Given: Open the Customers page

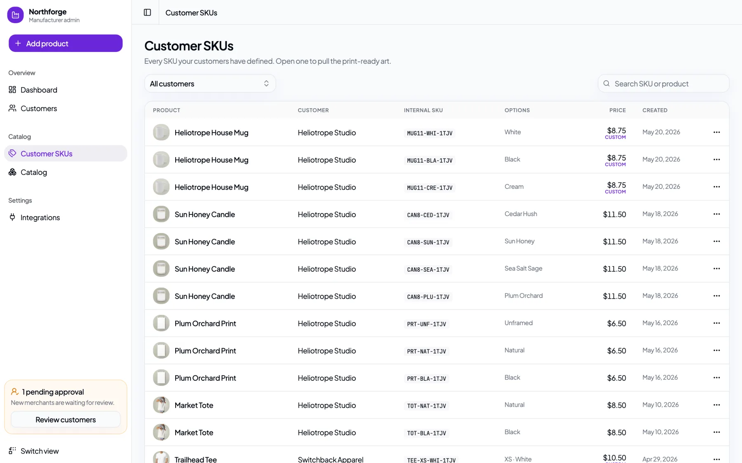Looking at the screenshot, I should [x=66, y=108].
